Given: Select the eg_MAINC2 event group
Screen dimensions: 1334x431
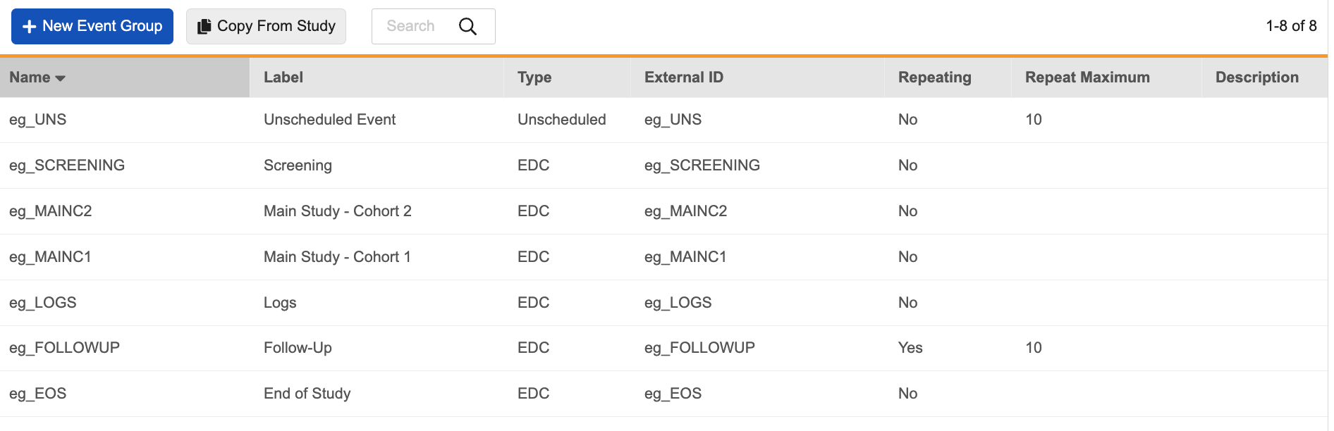Looking at the screenshot, I should click(51, 211).
